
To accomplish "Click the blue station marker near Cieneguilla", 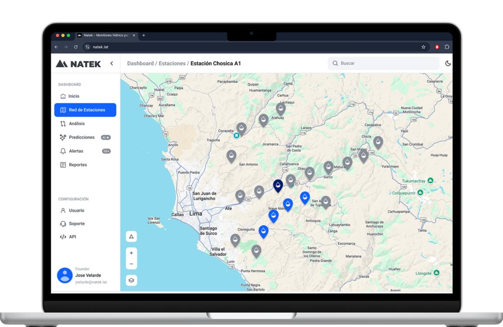I will pos(264,231).
